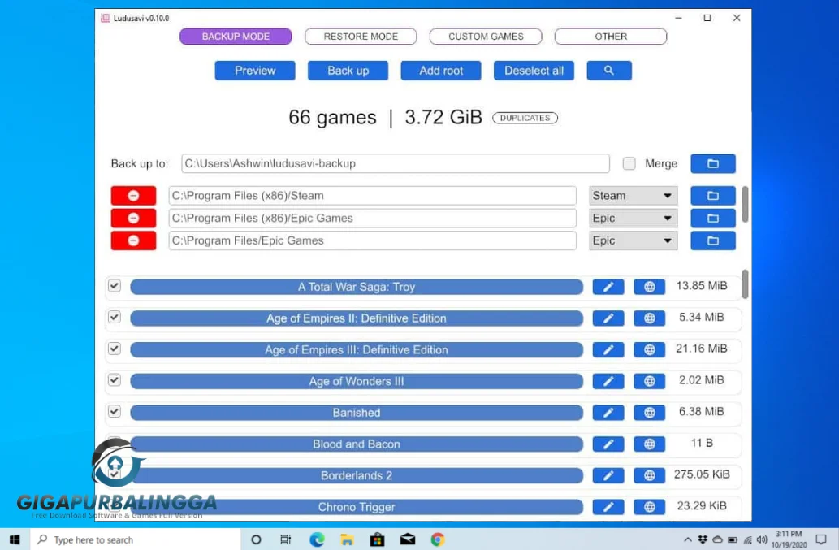Edit the Chrono Trigger entry
This screenshot has width=839, height=550.
pyautogui.click(x=608, y=507)
